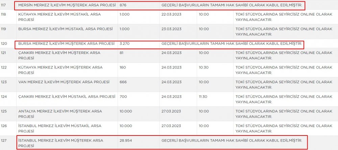Select row number 121
The width and height of the screenshot is (338, 150).
3,53
